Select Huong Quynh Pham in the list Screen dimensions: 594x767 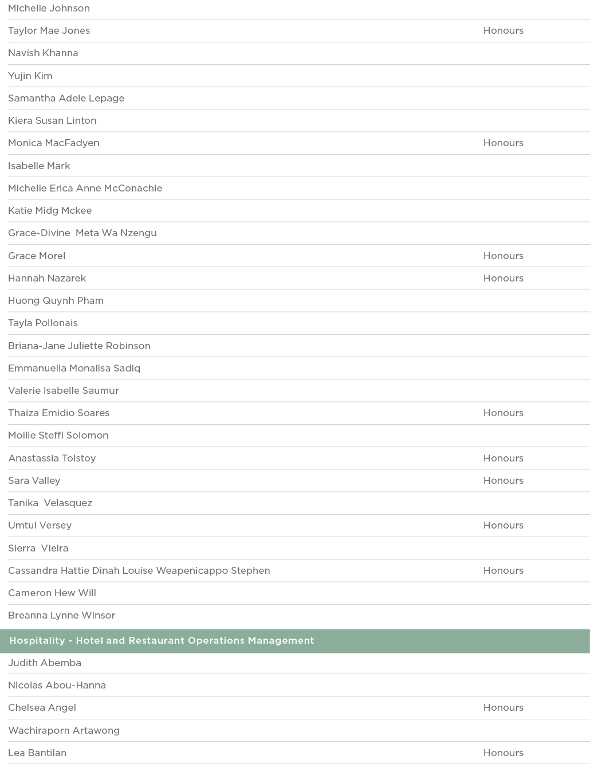pyautogui.click(x=56, y=301)
